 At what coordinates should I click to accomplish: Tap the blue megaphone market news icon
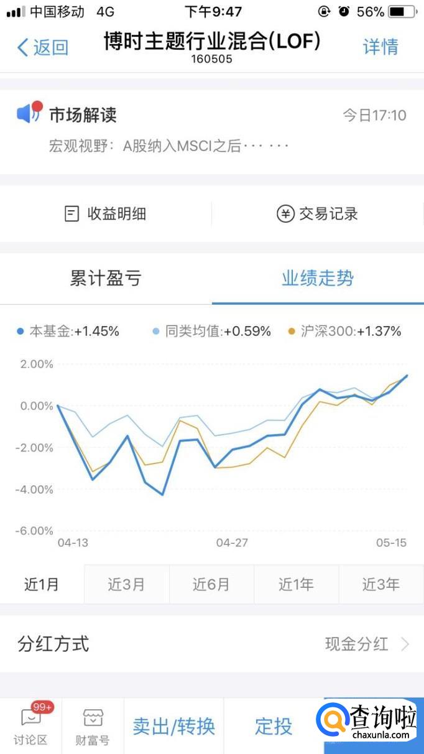27,113
